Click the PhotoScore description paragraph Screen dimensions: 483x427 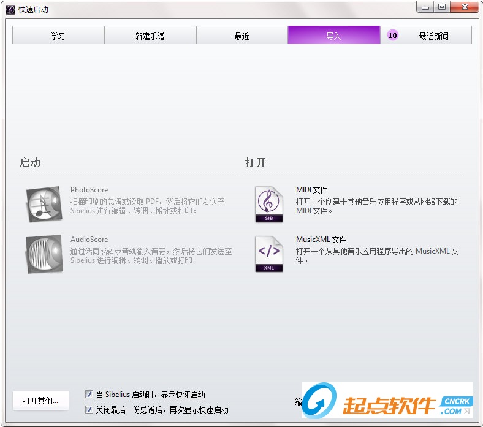[148, 206]
